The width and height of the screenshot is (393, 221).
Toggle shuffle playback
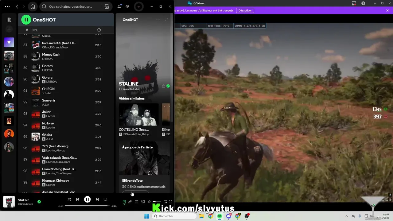(x=69, y=200)
